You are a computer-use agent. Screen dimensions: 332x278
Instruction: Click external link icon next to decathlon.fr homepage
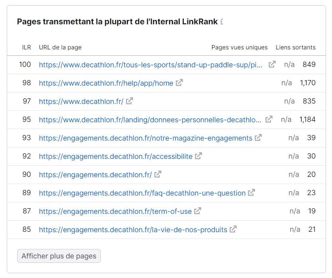[x=129, y=101]
